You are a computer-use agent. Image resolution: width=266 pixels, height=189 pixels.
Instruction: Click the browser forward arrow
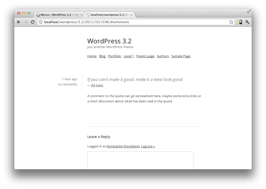click(x=26, y=22)
